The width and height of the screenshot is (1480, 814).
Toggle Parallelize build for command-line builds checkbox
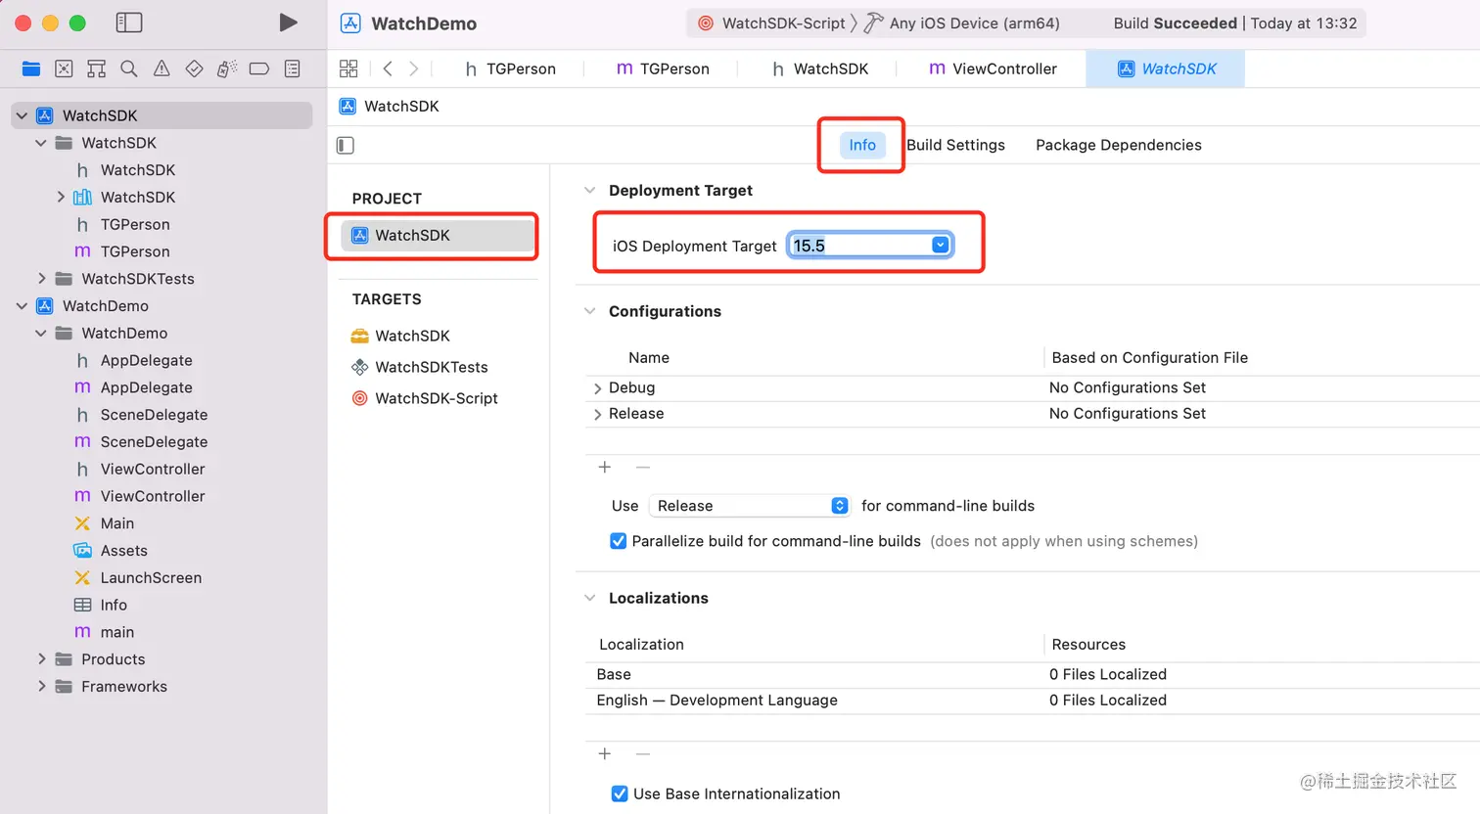point(619,541)
